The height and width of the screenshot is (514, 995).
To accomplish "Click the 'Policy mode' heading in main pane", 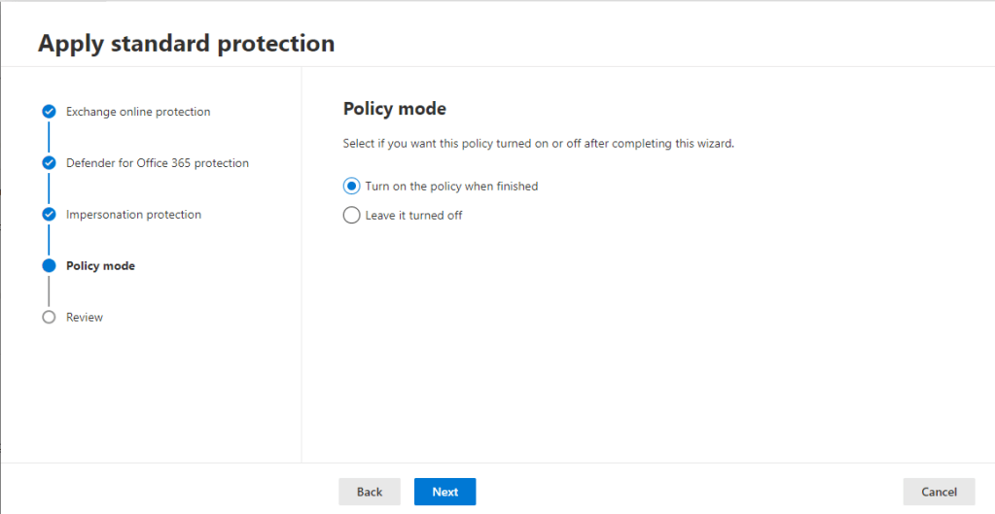I will point(395,109).
